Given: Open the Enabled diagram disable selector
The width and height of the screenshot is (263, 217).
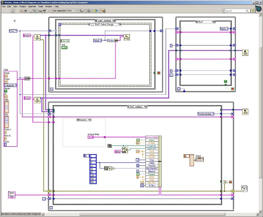Looking at the screenshot, I should pyautogui.click(x=84, y=120).
